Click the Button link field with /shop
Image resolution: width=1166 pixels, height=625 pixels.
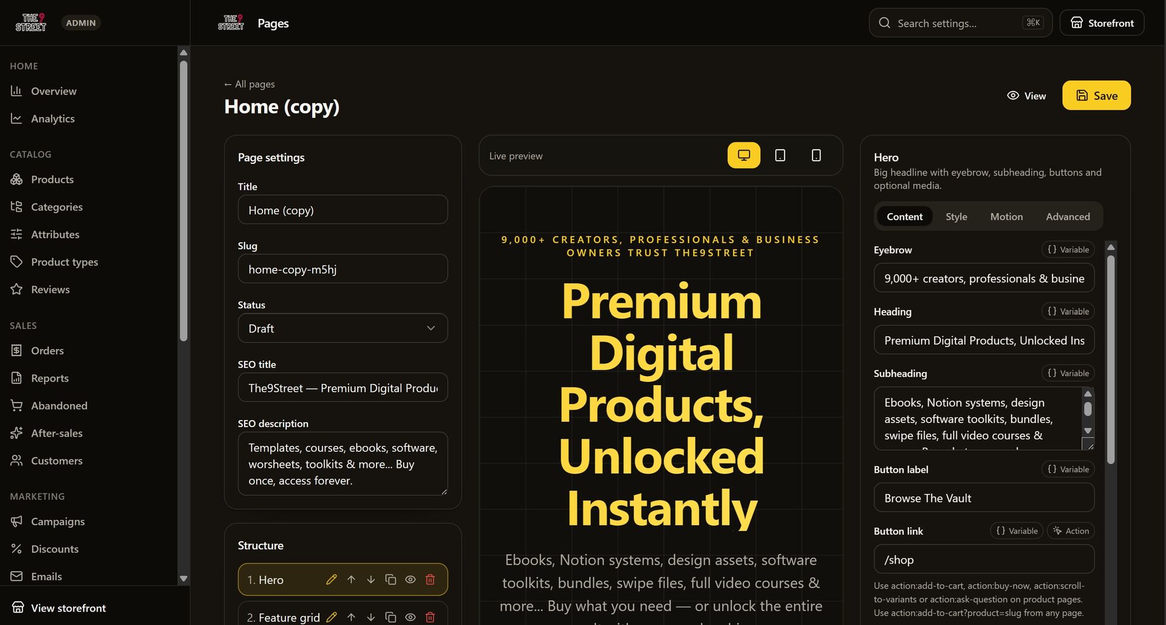coord(984,559)
